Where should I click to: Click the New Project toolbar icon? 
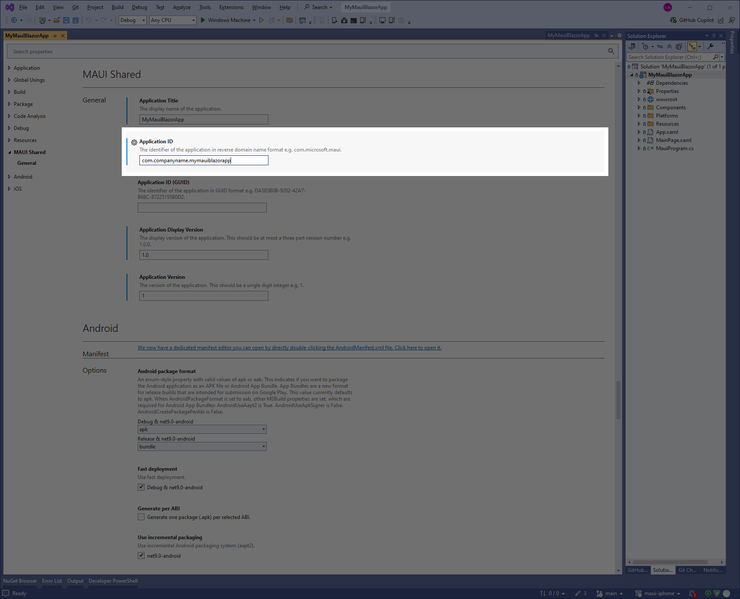(42, 20)
